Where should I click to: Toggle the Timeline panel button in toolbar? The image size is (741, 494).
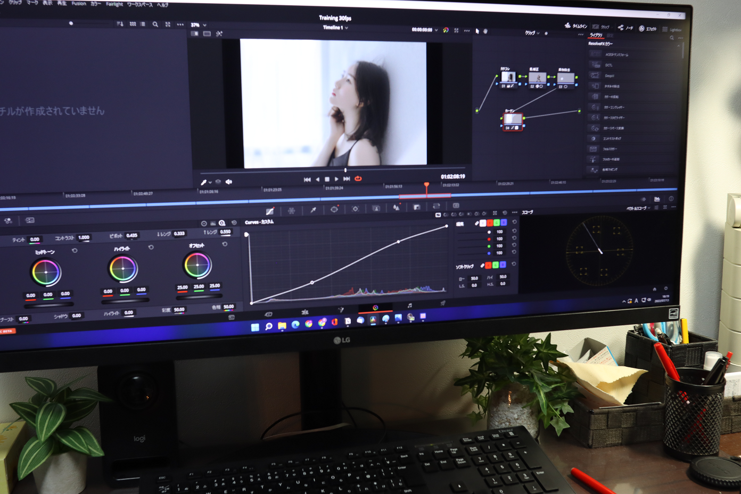pos(576,26)
